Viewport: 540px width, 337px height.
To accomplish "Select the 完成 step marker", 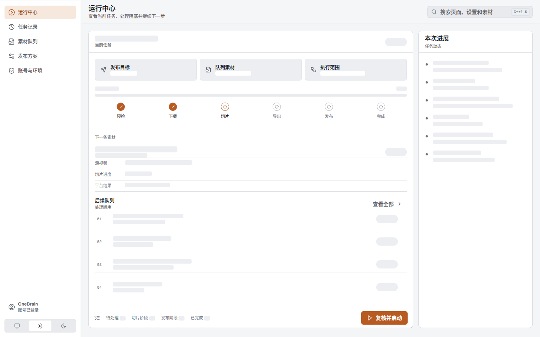I will coord(381,107).
